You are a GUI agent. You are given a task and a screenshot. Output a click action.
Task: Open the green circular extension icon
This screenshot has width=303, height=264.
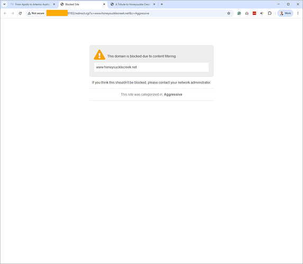tap(239, 13)
